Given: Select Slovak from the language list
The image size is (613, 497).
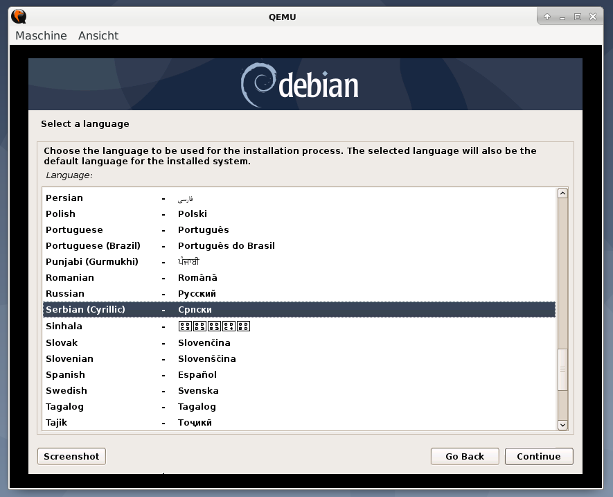Looking at the screenshot, I should click(x=299, y=343).
